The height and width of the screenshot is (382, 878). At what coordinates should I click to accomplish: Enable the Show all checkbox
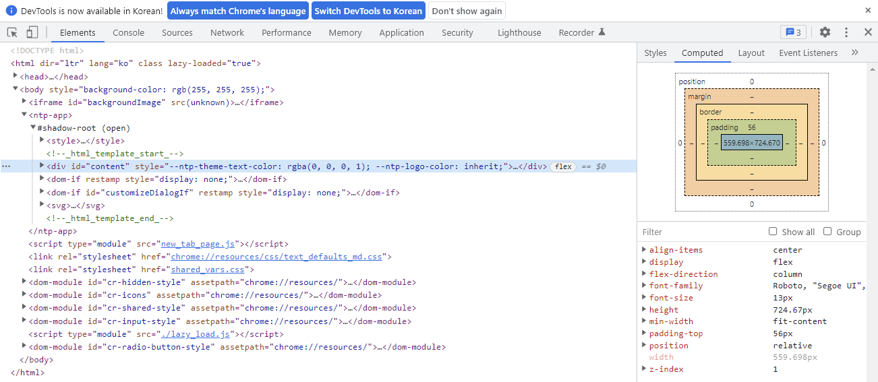pos(773,231)
